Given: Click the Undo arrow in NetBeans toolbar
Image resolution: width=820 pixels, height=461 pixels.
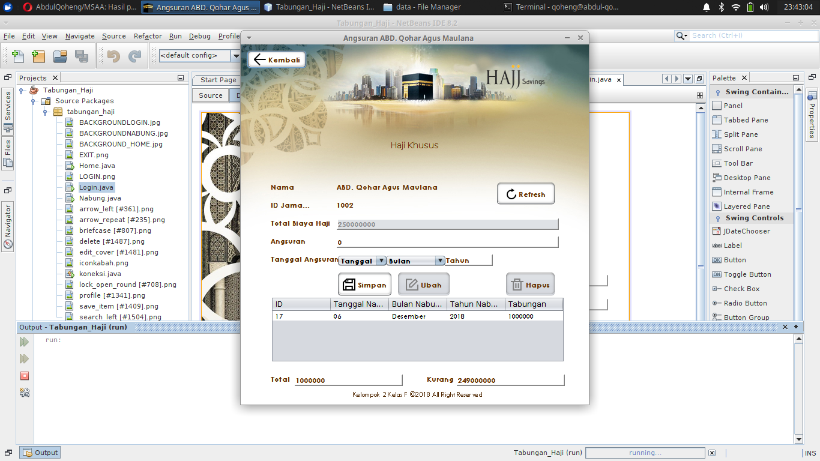Looking at the screenshot, I should pyautogui.click(x=113, y=56).
